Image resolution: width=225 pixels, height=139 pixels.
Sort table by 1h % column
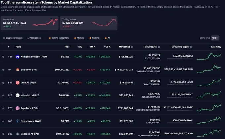80,47
